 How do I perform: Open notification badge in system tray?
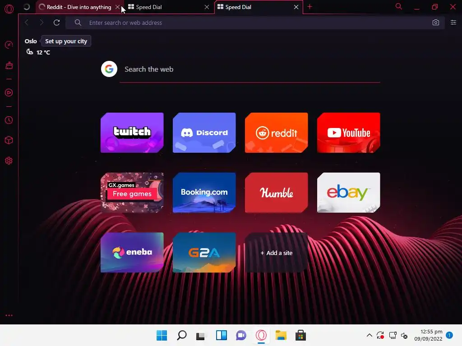pos(449,335)
